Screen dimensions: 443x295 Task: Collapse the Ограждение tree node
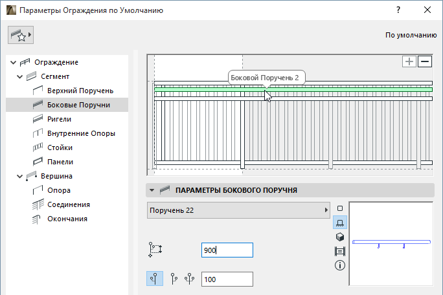point(14,62)
